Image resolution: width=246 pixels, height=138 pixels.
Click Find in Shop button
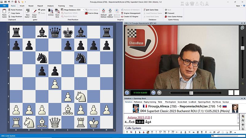click(x=93, y=13)
